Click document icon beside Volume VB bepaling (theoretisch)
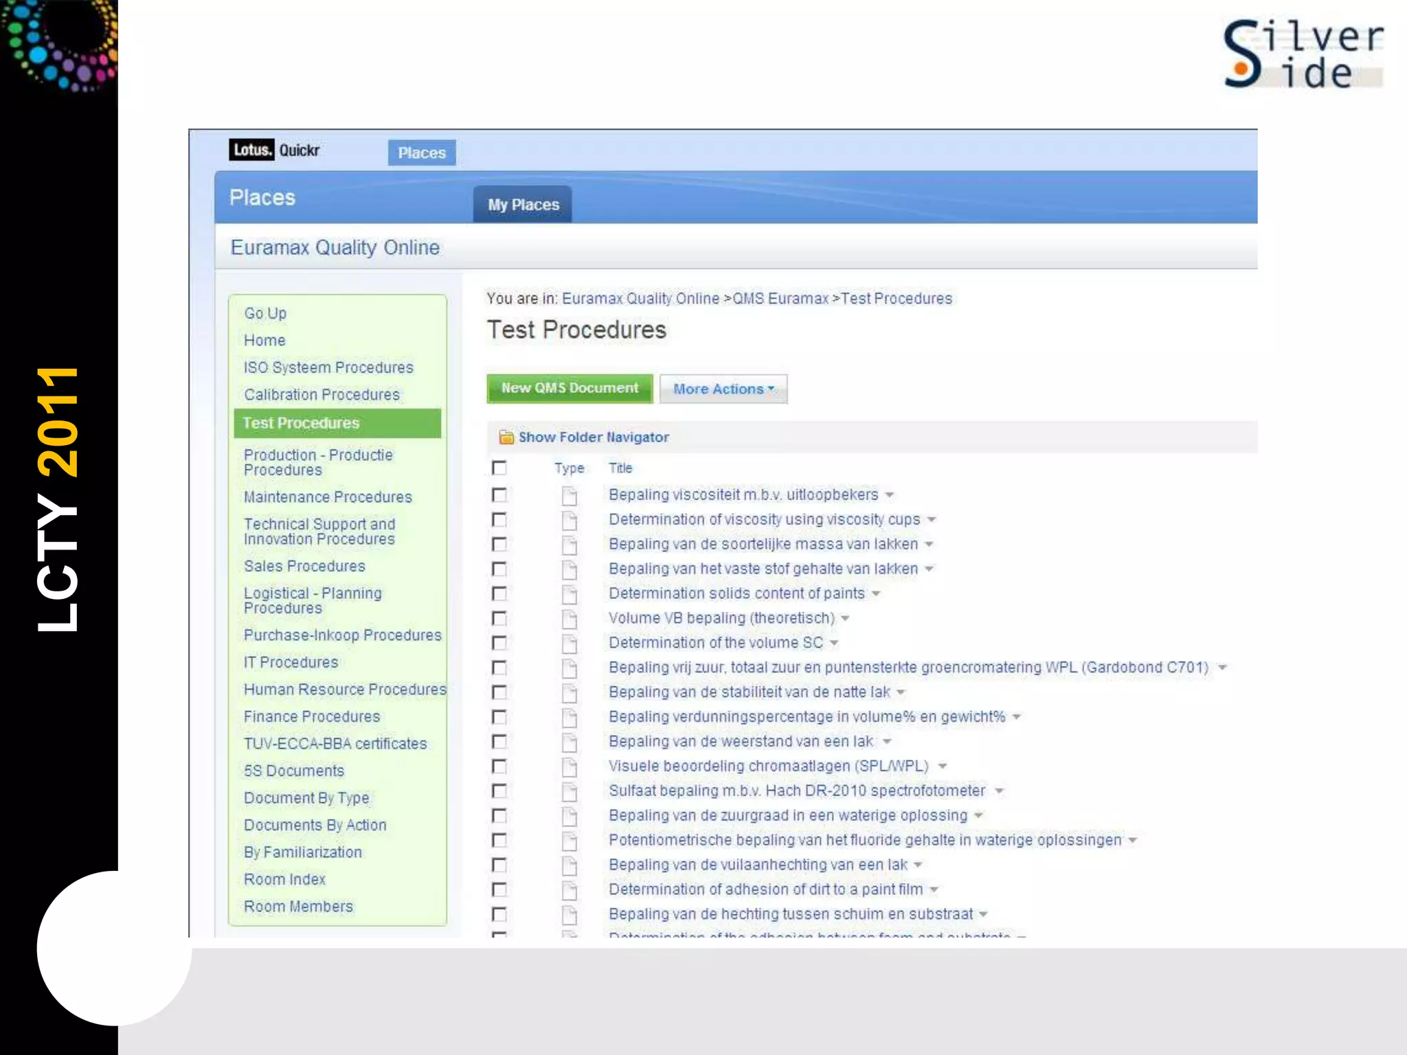Image resolution: width=1407 pixels, height=1055 pixels. (569, 619)
